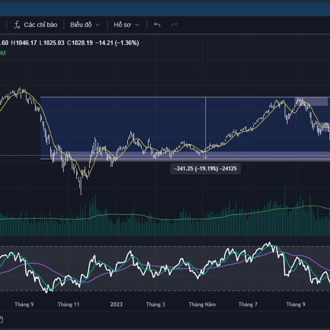330x330 pixels.
Task: Click the Tháng 9 label after Tháng 7
Action: [296, 304]
